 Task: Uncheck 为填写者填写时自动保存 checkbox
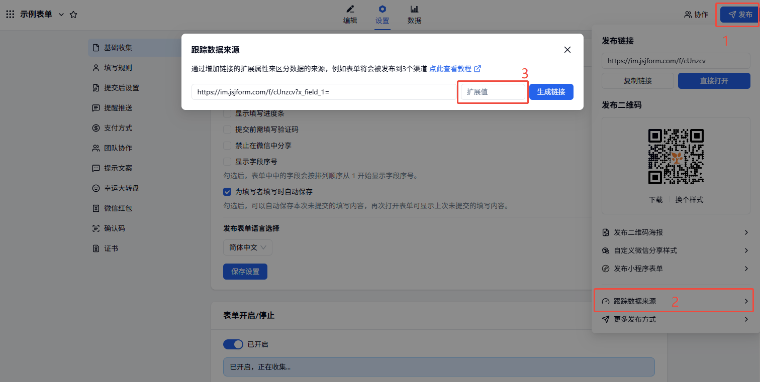pos(227,192)
